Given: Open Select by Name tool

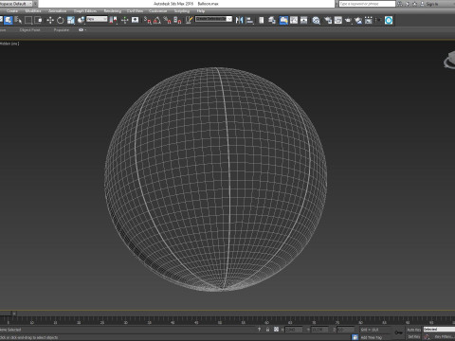Looking at the screenshot, I should (x=18, y=20).
